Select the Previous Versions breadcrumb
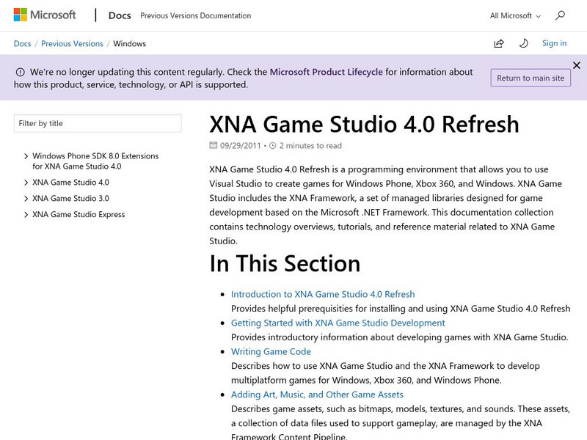 tap(72, 43)
